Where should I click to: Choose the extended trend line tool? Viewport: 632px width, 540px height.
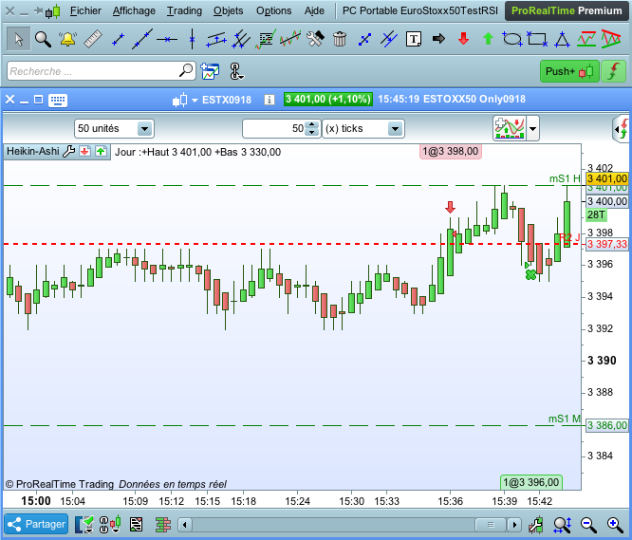(x=142, y=39)
